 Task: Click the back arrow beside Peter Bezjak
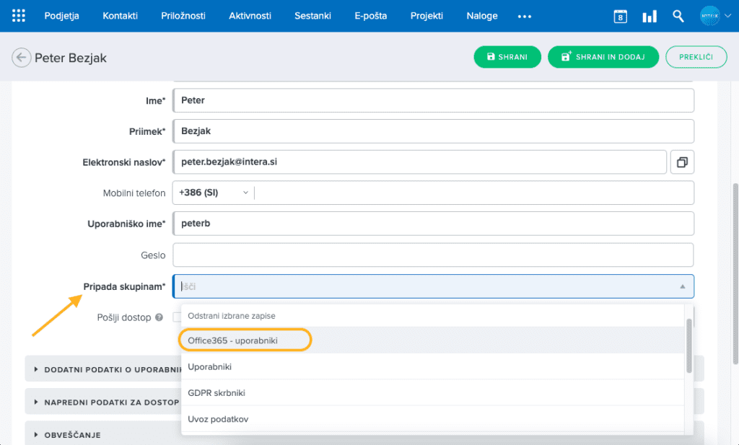22,58
